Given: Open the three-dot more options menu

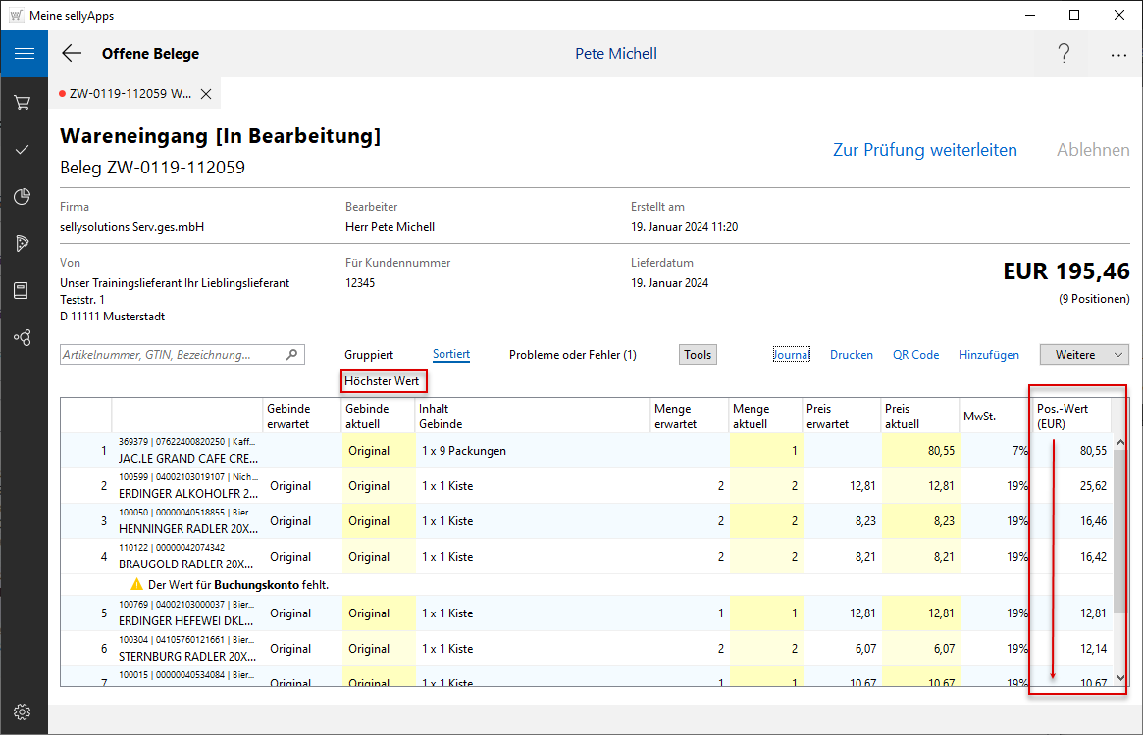Looking at the screenshot, I should coord(1118,55).
